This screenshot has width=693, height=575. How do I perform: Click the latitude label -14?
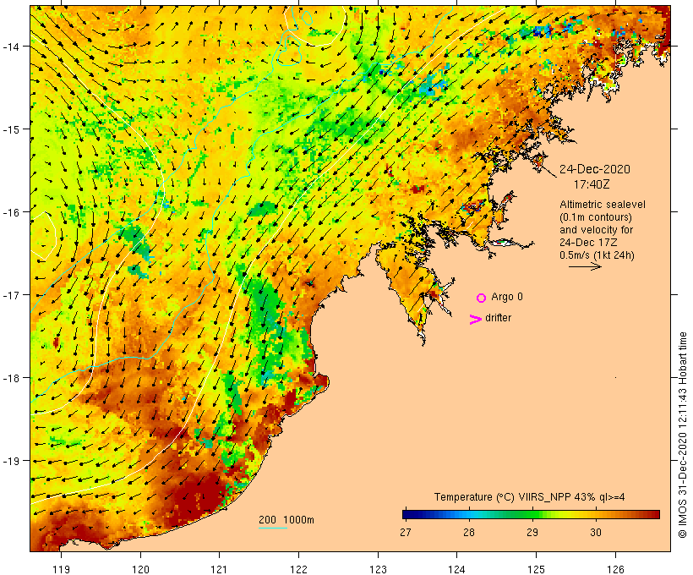coord(11,46)
